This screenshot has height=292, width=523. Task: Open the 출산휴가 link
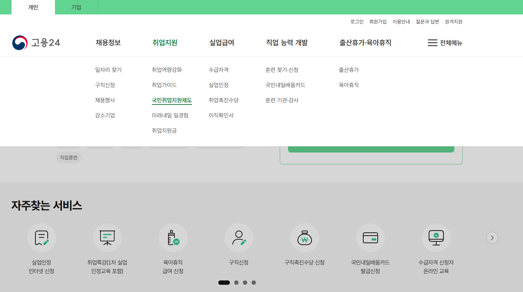tap(348, 70)
